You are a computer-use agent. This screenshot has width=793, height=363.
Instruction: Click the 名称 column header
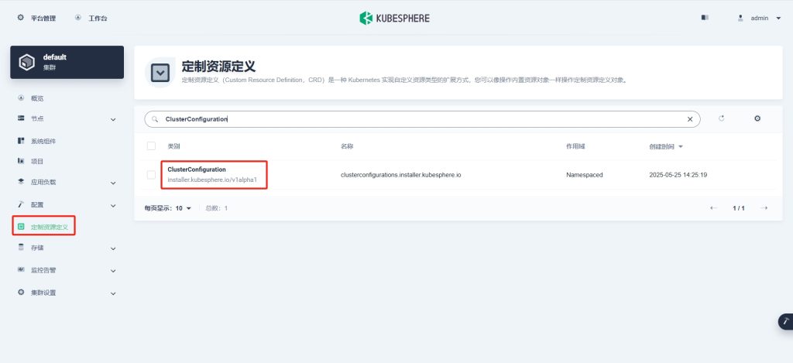[347, 146]
